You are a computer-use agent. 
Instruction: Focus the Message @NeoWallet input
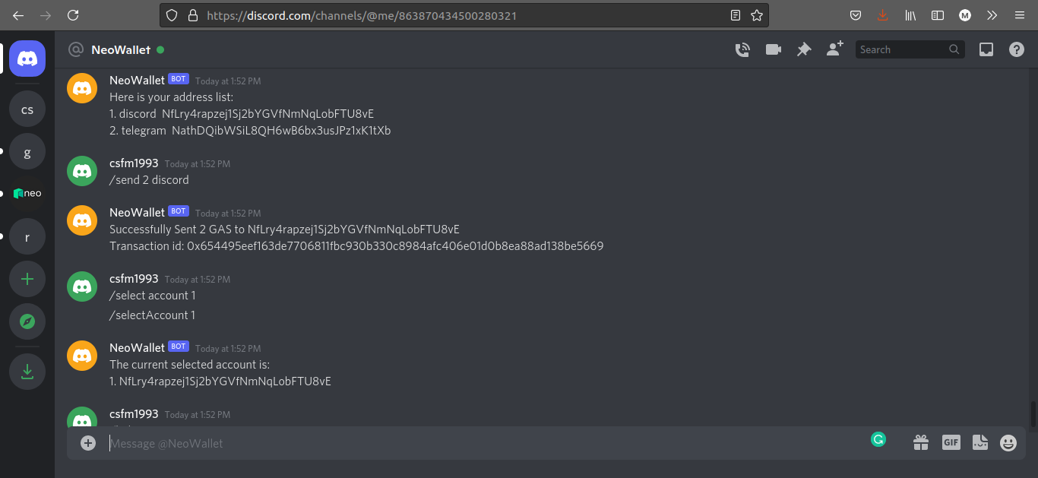pyautogui.click(x=486, y=443)
